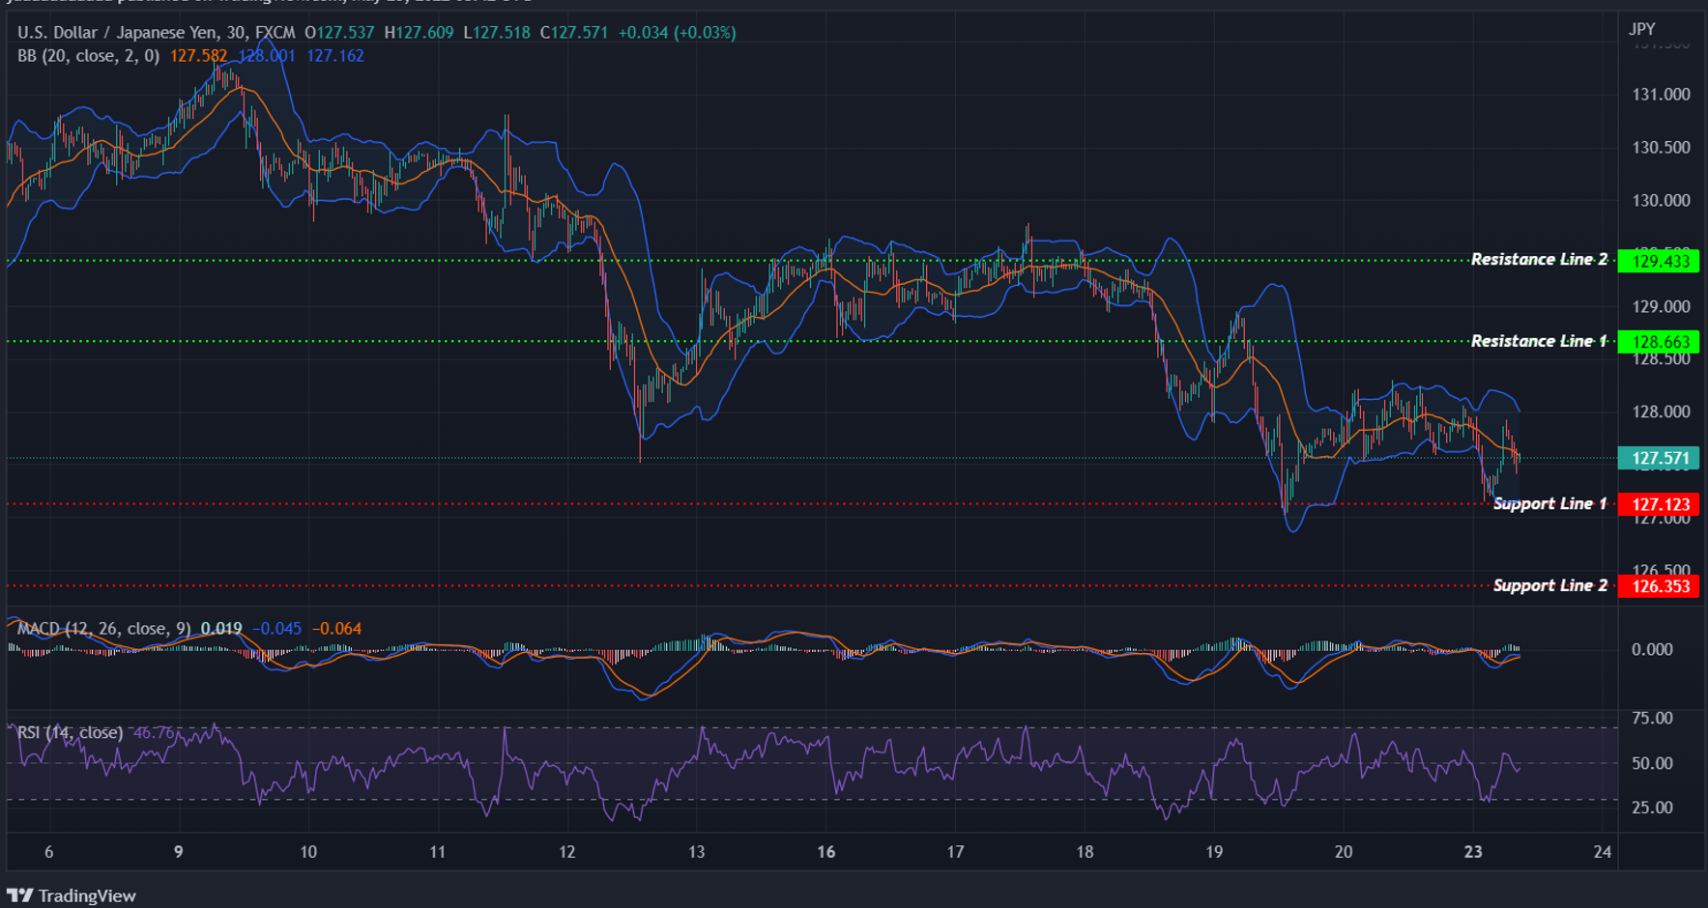Click the Support Line 2 price tag 126.353
The width and height of the screenshot is (1708, 908).
(1659, 585)
